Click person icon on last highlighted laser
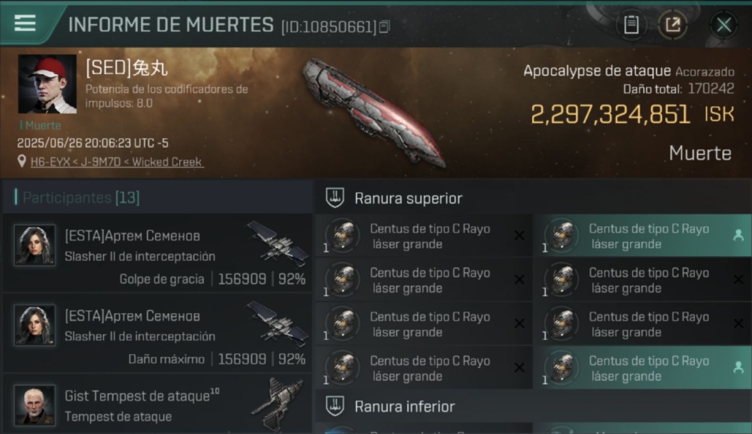The height and width of the screenshot is (434, 752). tap(738, 367)
